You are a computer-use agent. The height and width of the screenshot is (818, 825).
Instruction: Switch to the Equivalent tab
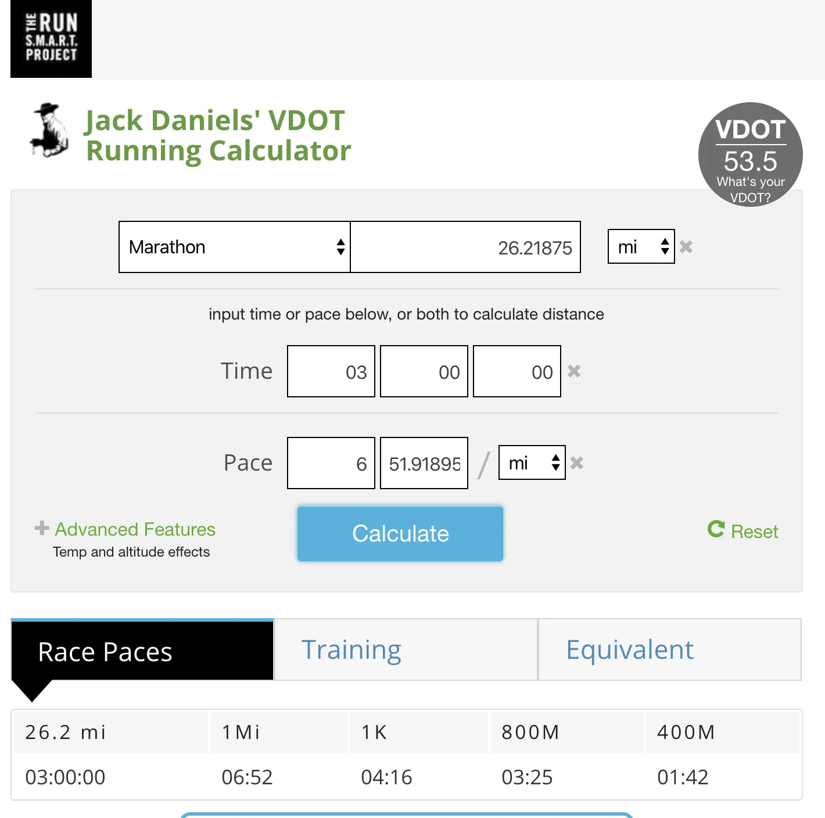click(669, 650)
